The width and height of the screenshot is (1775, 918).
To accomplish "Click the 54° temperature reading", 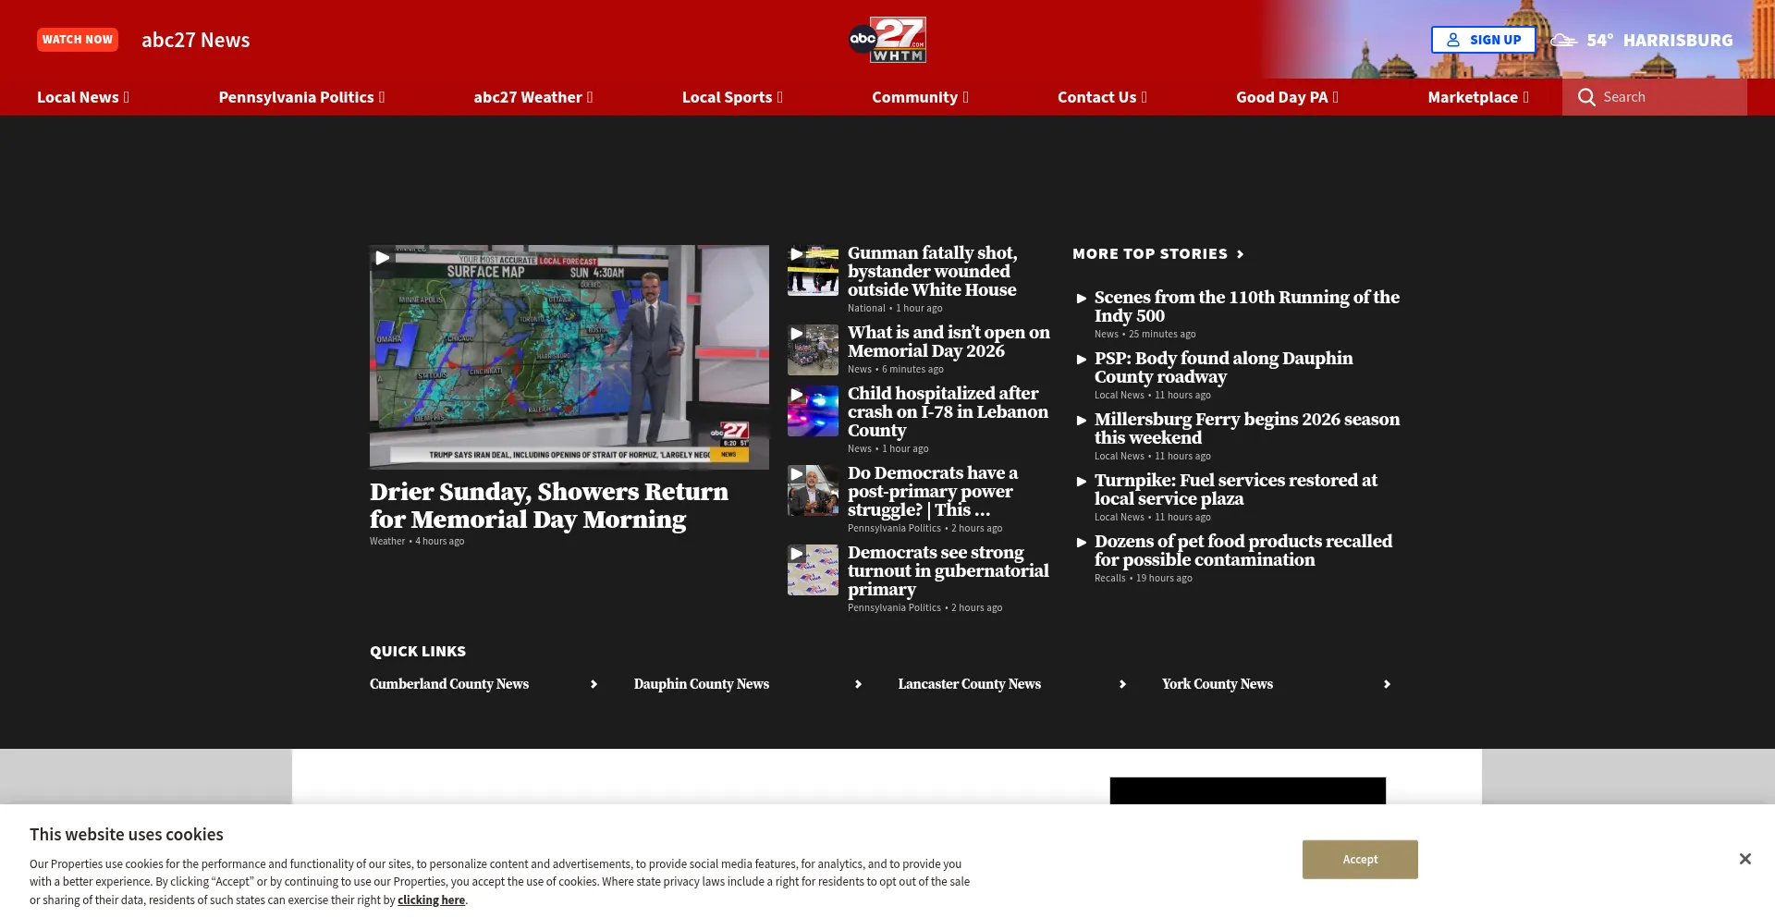I will pos(1599,40).
